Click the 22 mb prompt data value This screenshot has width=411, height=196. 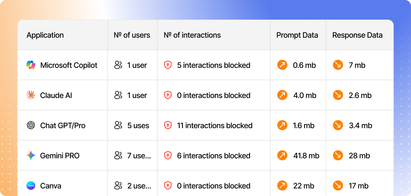pos(303,186)
